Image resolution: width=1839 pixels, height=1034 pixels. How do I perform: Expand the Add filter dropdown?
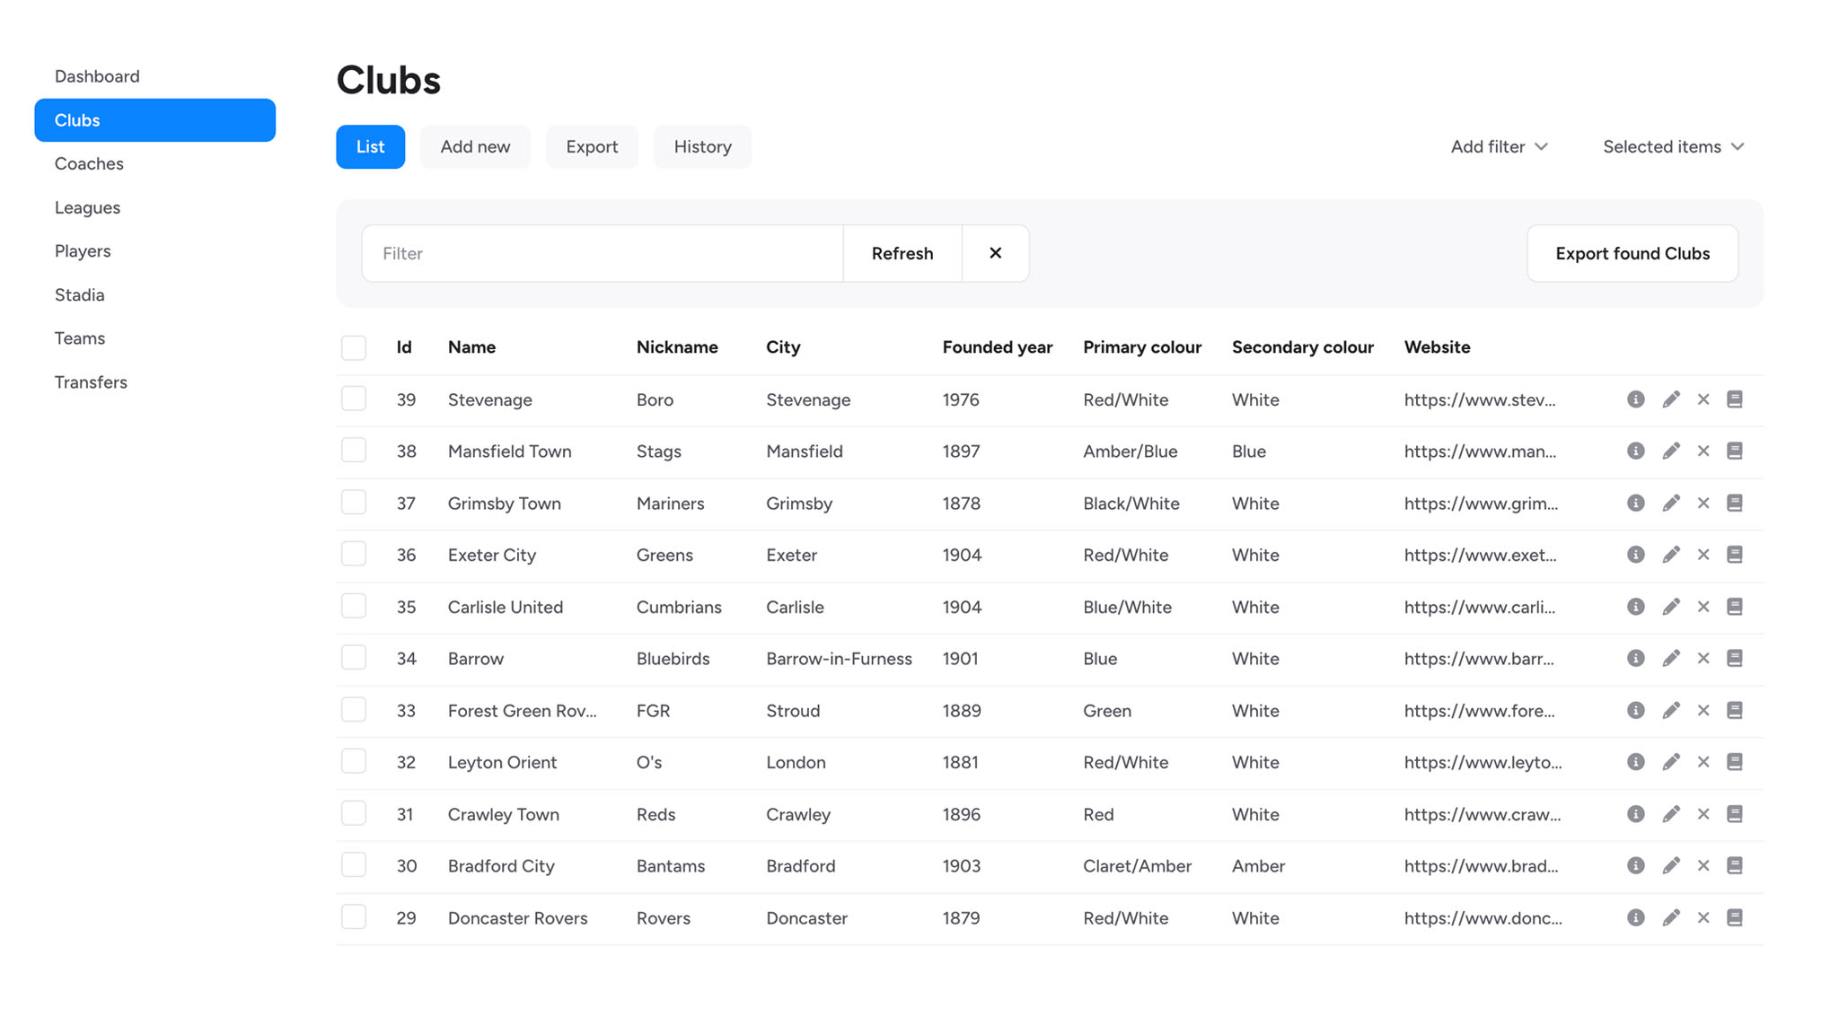(1499, 146)
